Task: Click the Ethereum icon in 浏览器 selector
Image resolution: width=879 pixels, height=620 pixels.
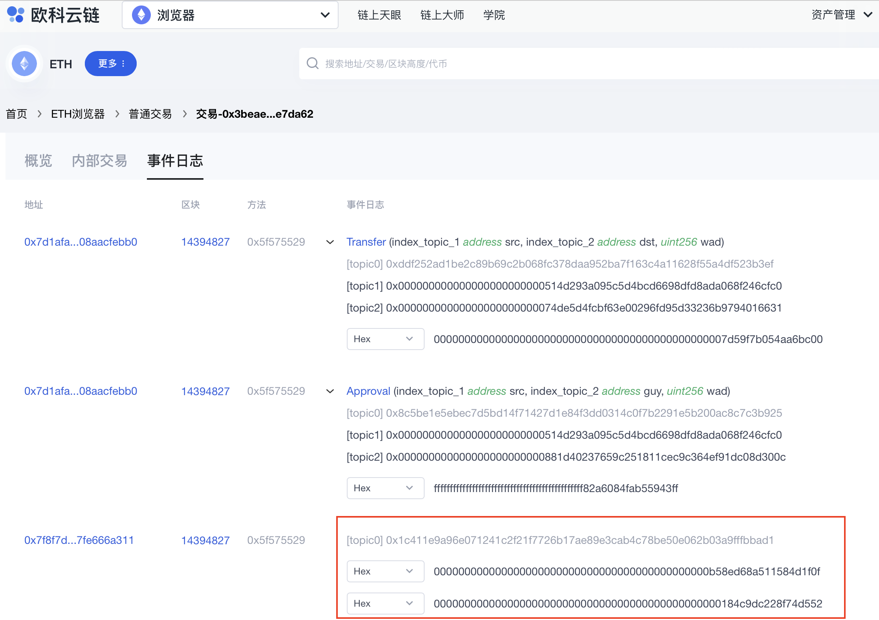Action: coord(141,15)
